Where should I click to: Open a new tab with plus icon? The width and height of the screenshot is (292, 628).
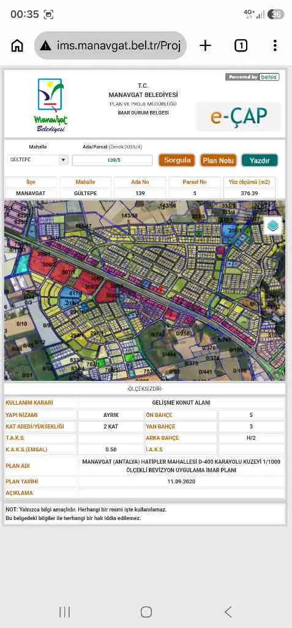click(x=205, y=45)
